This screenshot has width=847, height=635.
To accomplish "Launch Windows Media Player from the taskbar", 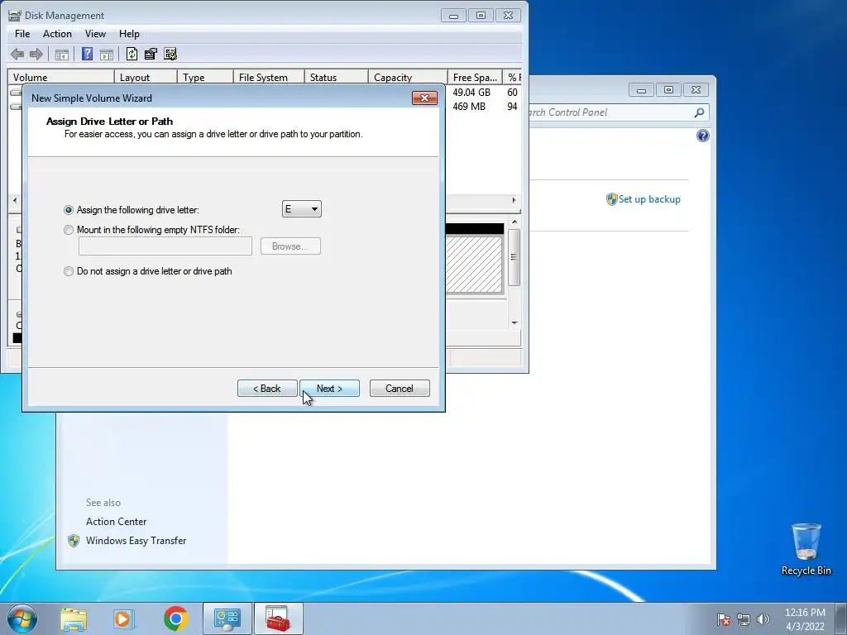I will tap(123, 618).
